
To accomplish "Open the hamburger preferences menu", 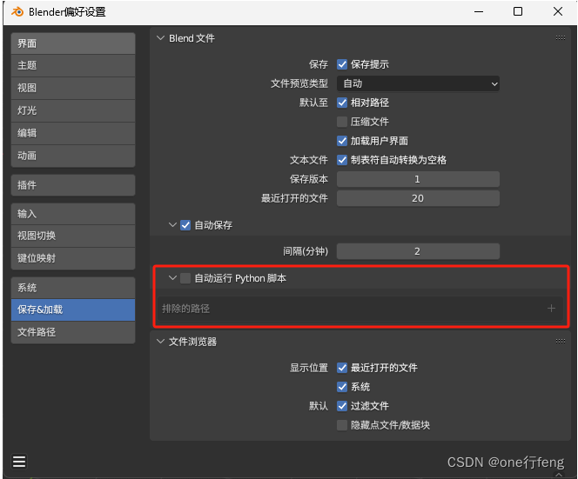I will point(19,462).
